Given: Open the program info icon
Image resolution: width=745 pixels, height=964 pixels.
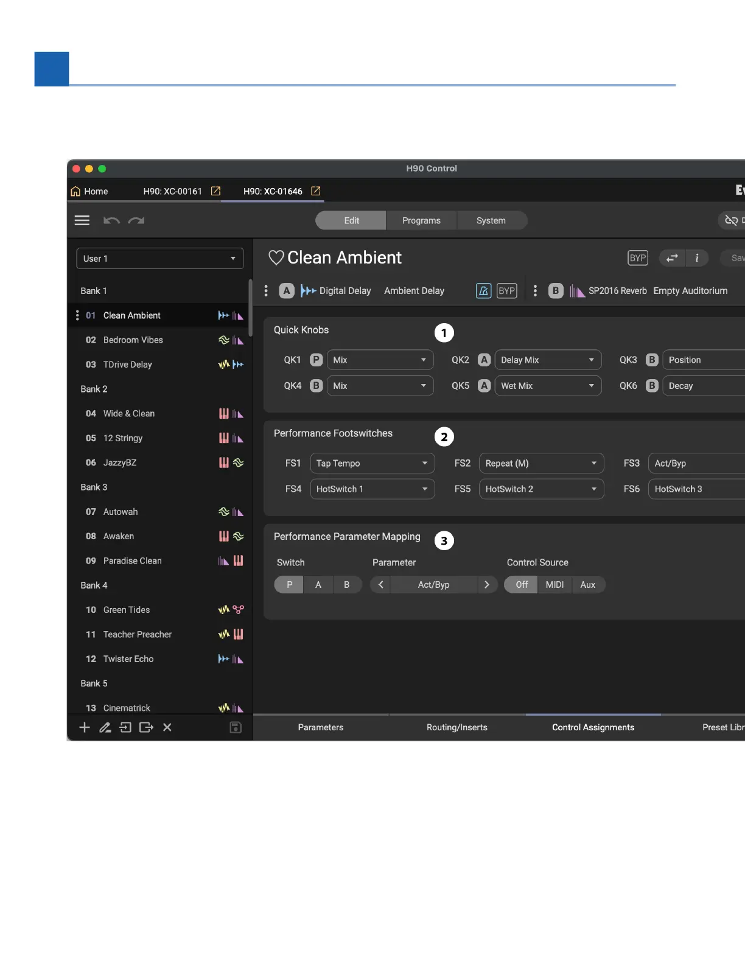Looking at the screenshot, I should pyautogui.click(x=696, y=258).
